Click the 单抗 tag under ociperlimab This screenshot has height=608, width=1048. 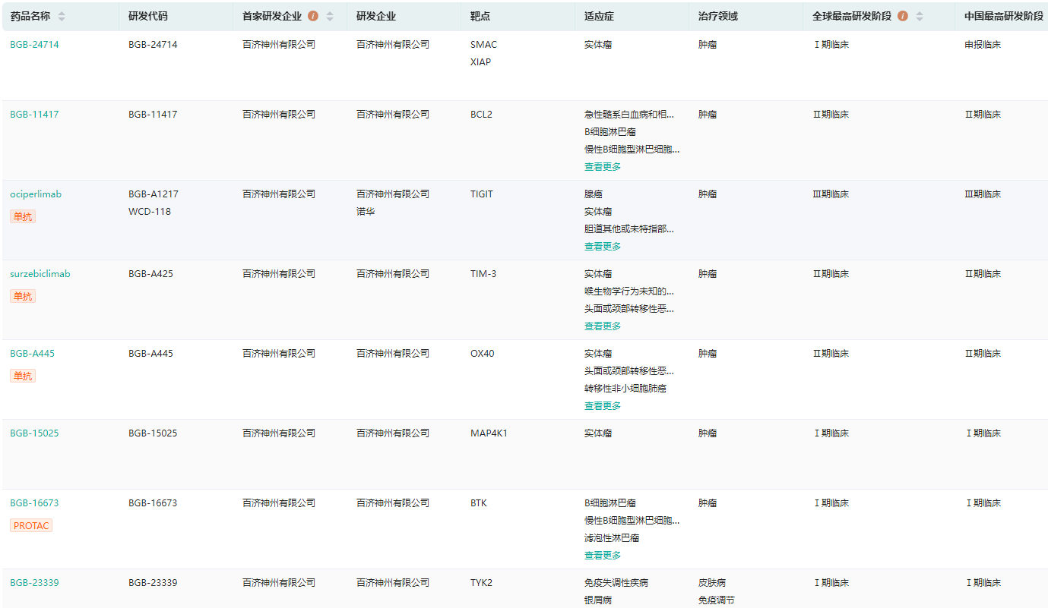(x=23, y=216)
